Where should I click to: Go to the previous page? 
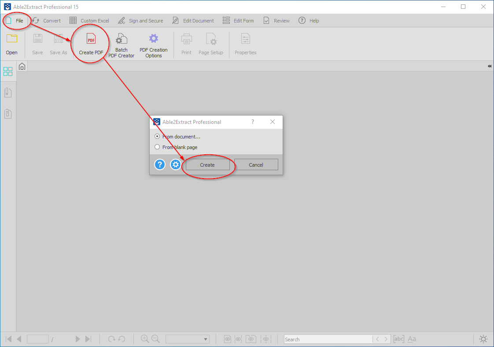point(19,339)
